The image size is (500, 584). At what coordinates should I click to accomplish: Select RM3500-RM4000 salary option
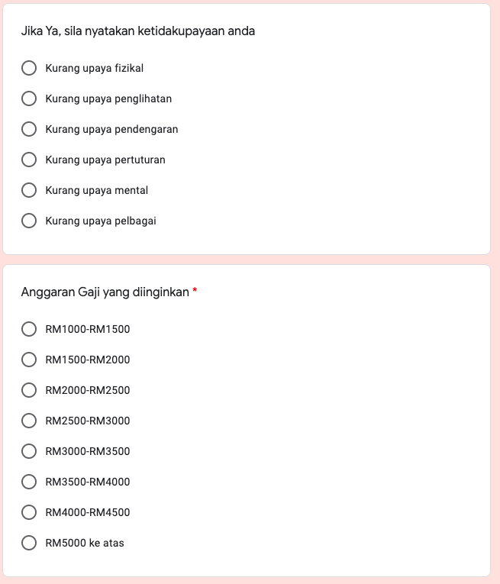click(x=29, y=482)
